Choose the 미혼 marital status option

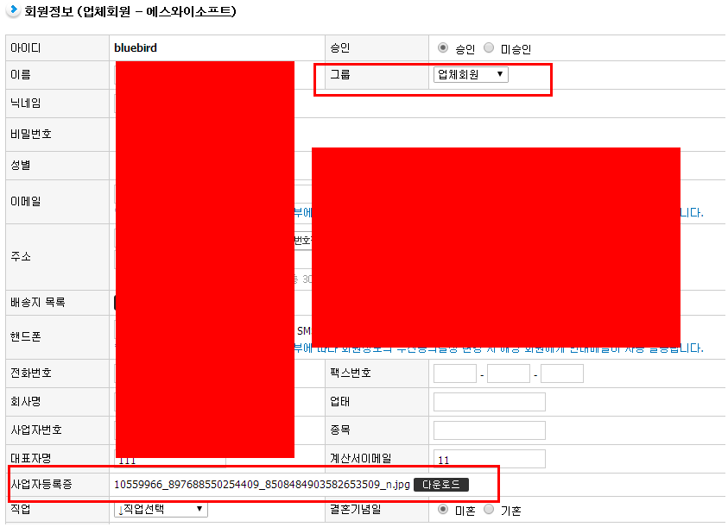(443, 509)
